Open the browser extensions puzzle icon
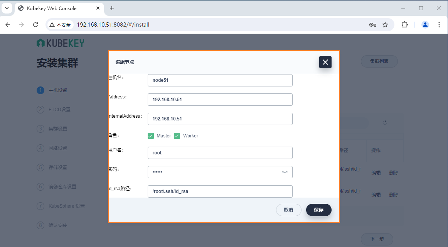 click(x=404, y=25)
